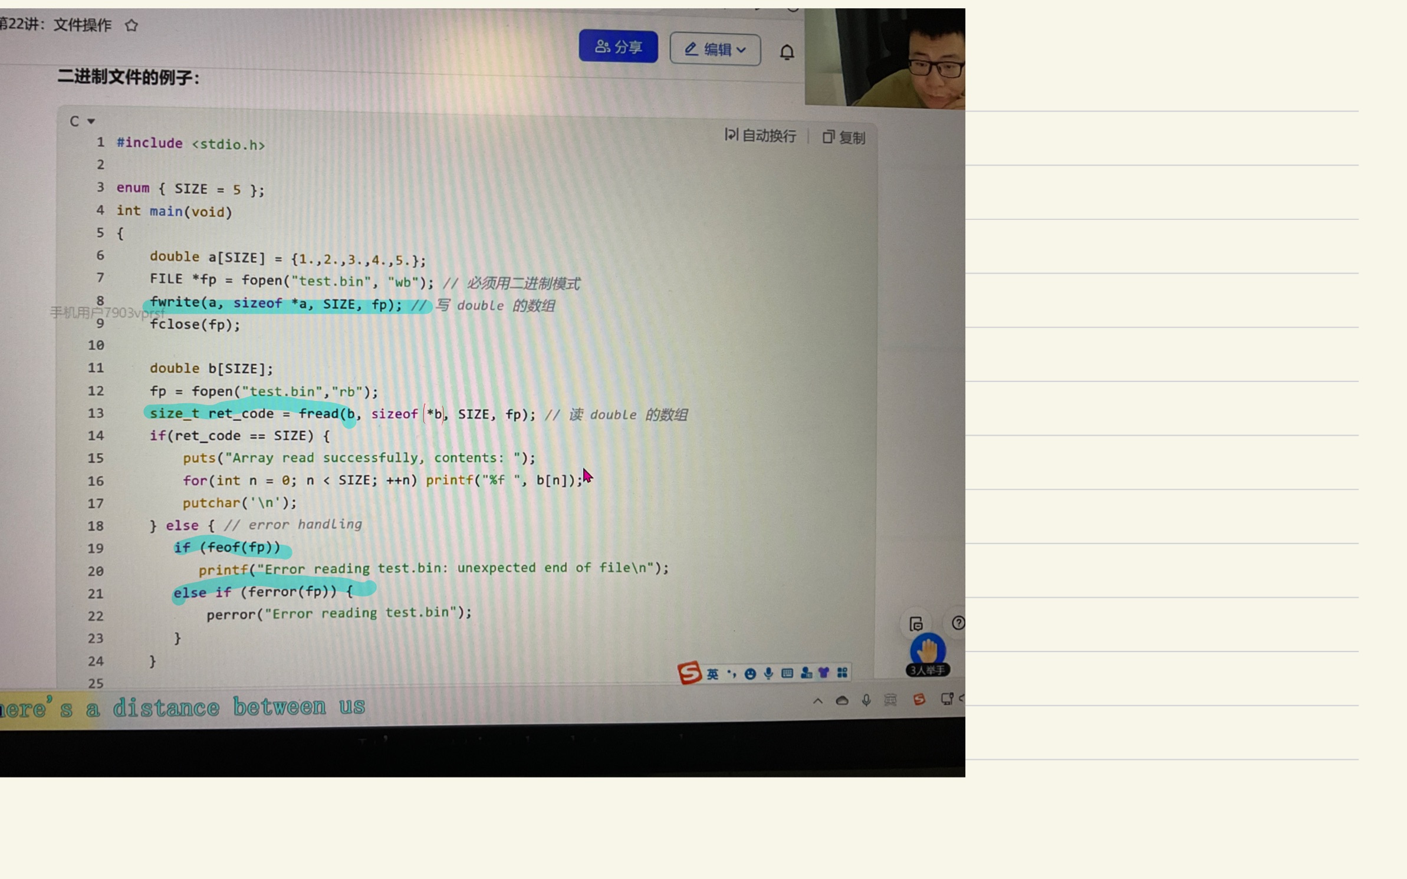Image resolution: width=1407 pixels, height=879 pixels.
Task: Click the presenter webcam video thumbnail
Action: pyautogui.click(x=885, y=58)
